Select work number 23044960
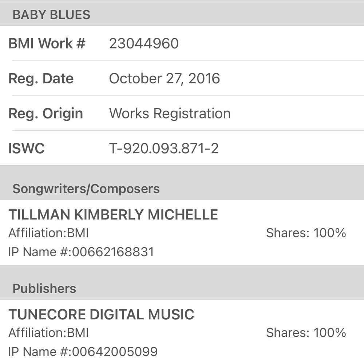The image size is (364, 364). (144, 44)
